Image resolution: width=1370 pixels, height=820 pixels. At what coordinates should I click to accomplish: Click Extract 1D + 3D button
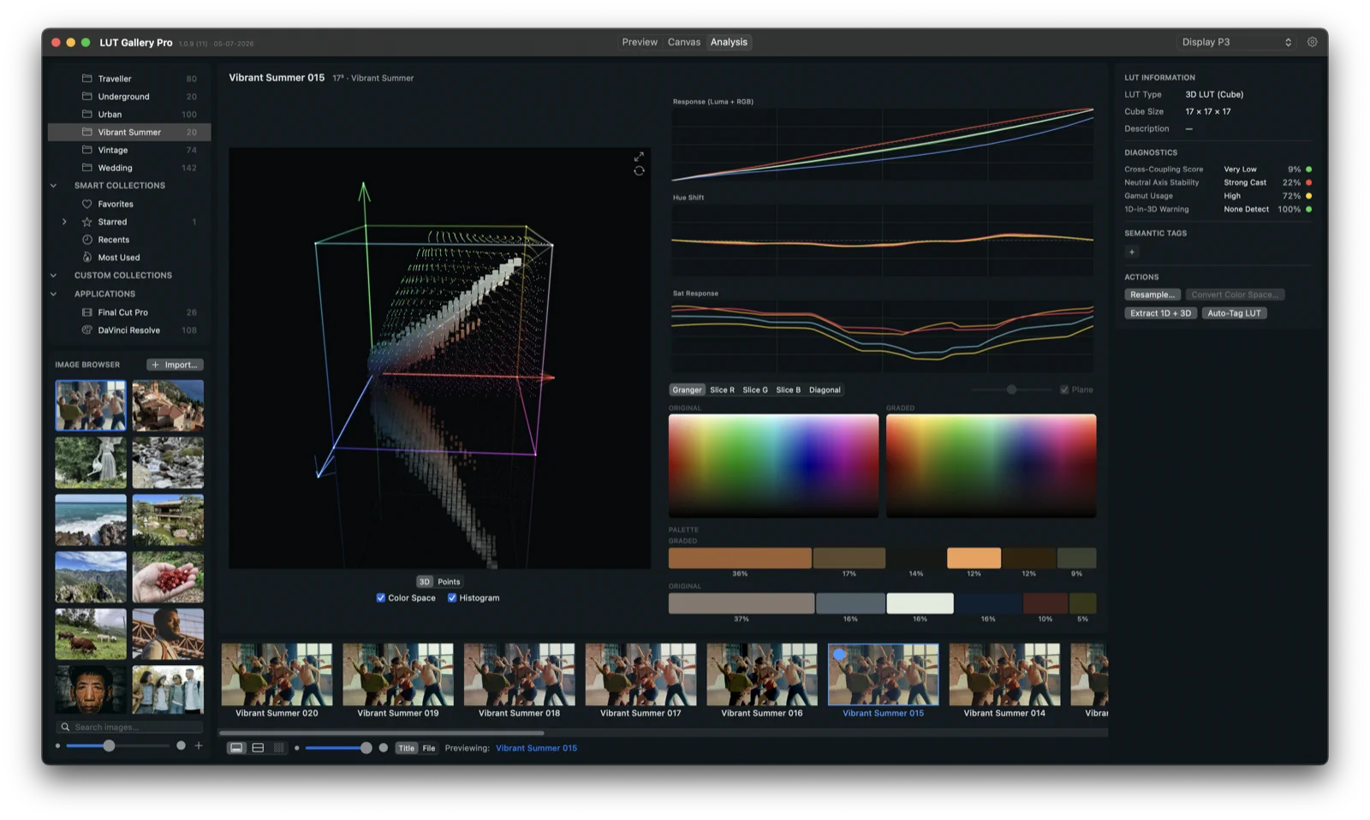coord(1160,313)
